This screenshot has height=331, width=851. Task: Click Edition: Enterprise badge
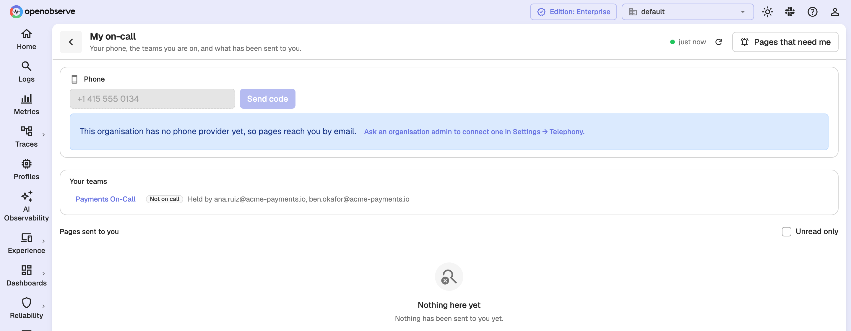point(573,12)
